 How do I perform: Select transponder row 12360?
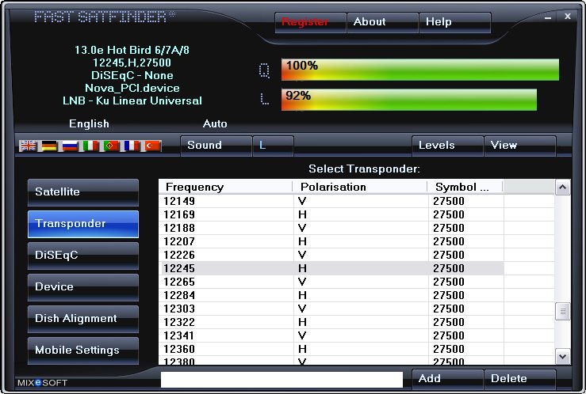[x=331, y=349]
